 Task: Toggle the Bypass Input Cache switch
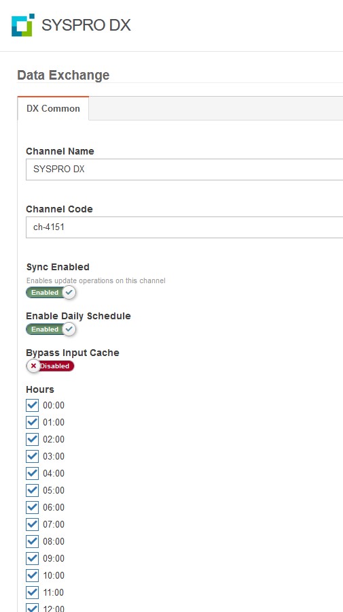pos(50,366)
